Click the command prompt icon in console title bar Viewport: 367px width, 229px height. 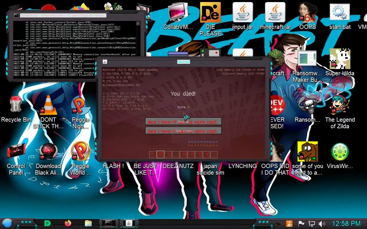click(16, 15)
